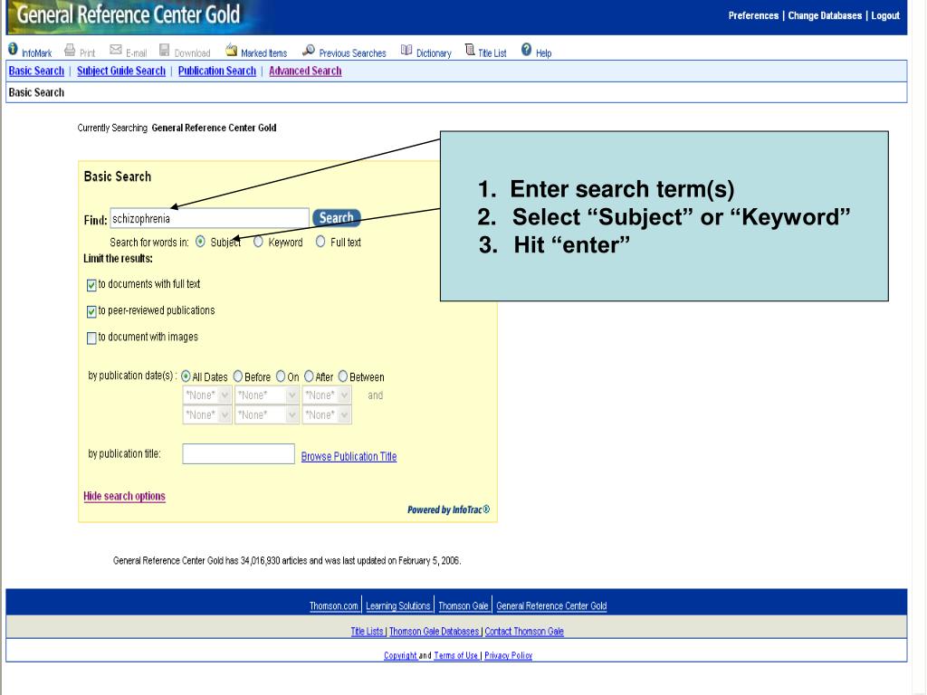Screen dimensions: 927x695
Task: Click the publication title input field
Action: coord(238,454)
